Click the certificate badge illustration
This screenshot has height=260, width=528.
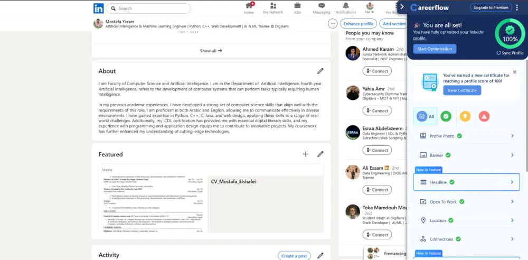430,82
